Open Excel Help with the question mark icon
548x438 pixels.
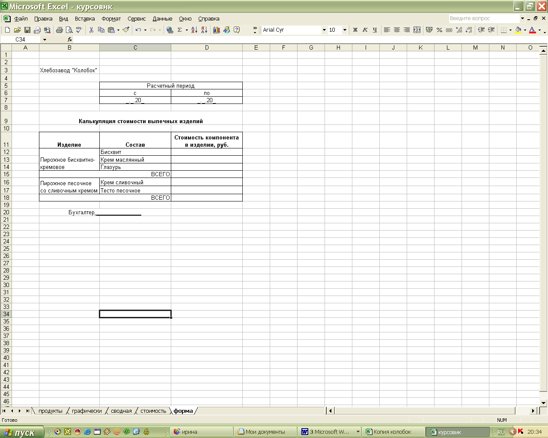point(237,30)
